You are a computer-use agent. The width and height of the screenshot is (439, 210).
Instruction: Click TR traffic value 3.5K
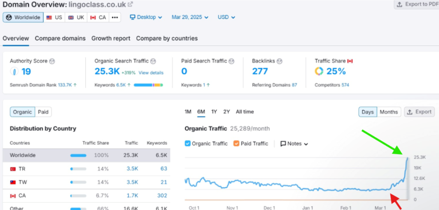132,168
